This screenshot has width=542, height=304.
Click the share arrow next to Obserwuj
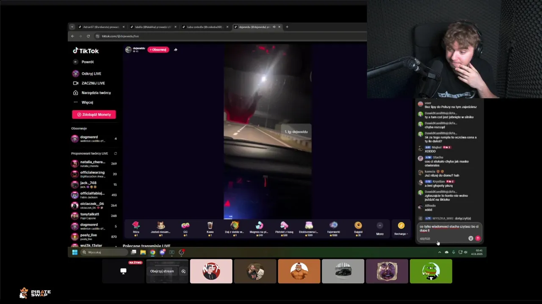coord(175,50)
